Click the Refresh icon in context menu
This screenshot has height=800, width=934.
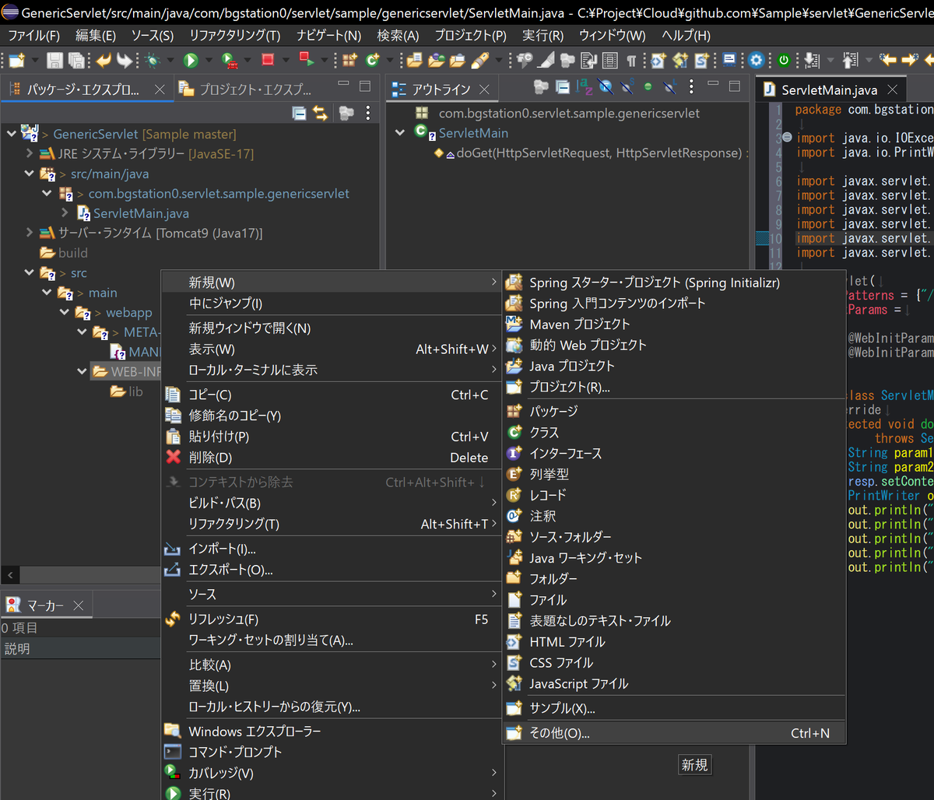pos(174,619)
